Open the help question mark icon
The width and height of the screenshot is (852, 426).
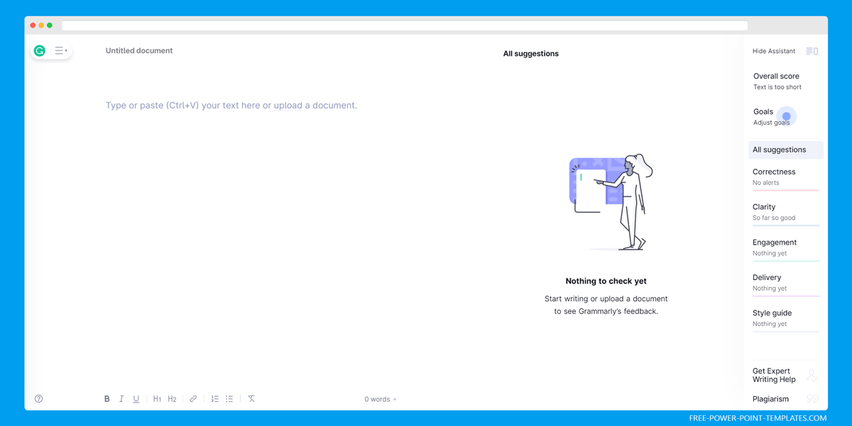[x=39, y=399]
